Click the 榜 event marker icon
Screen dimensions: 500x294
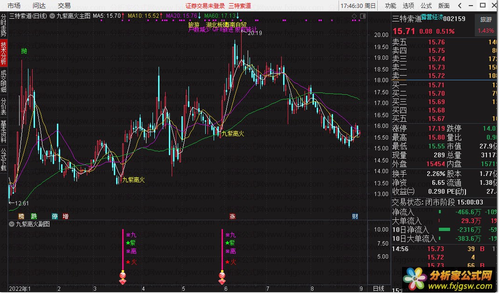pos(21,217)
